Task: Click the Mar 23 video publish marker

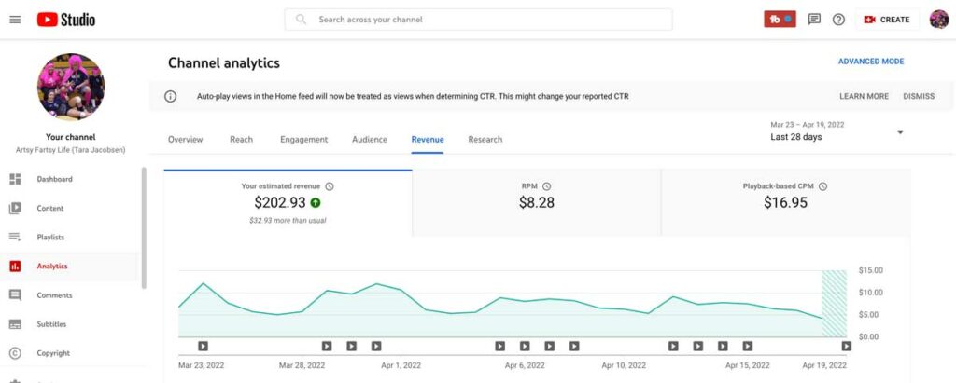Action: point(203,346)
